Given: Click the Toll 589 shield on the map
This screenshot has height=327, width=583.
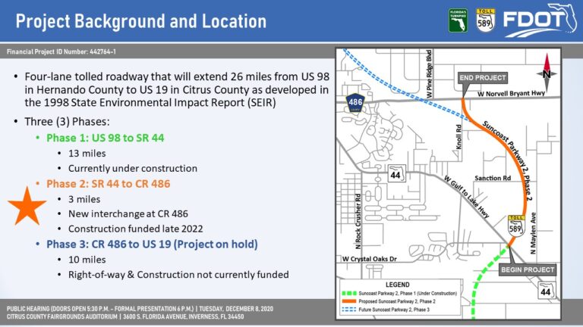Looking at the screenshot, I should point(516,226).
